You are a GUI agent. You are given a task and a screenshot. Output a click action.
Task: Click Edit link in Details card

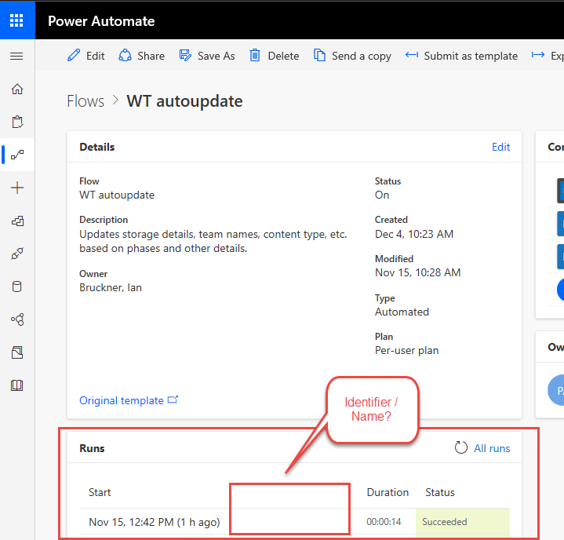point(500,147)
